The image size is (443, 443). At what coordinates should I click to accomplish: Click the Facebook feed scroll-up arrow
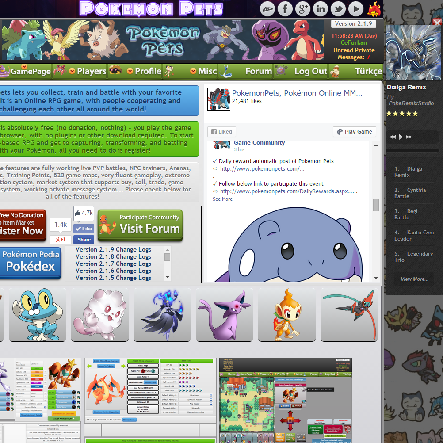point(376,145)
